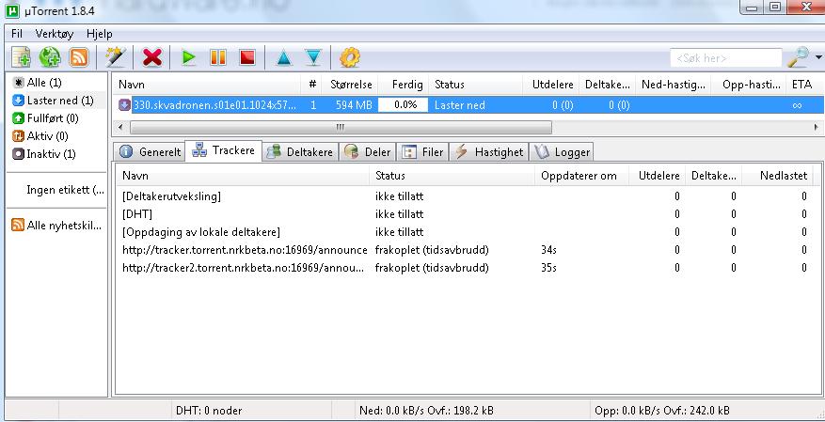Sort torrents by ETA column
Image resolution: width=825 pixels, height=422 pixels.
tap(804, 84)
